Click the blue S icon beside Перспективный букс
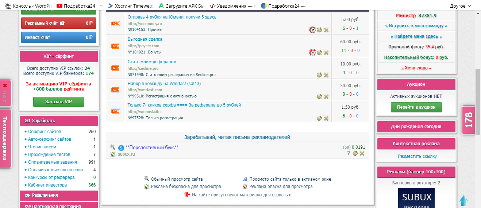This screenshot has height=208, width=481. tap(121, 148)
